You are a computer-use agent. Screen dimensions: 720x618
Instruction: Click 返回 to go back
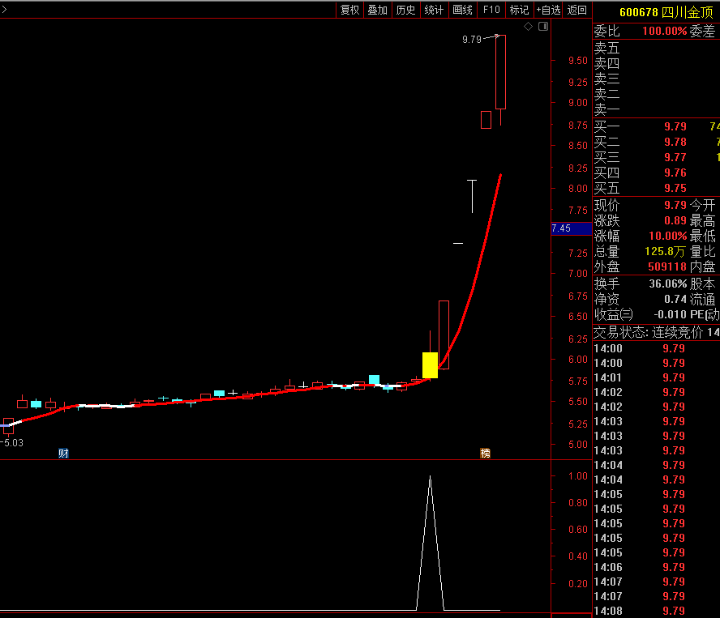(x=576, y=10)
